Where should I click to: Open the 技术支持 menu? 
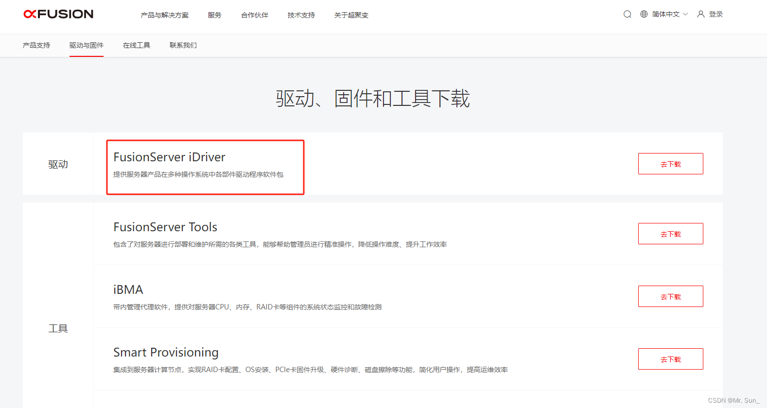(x=301, y=15)
